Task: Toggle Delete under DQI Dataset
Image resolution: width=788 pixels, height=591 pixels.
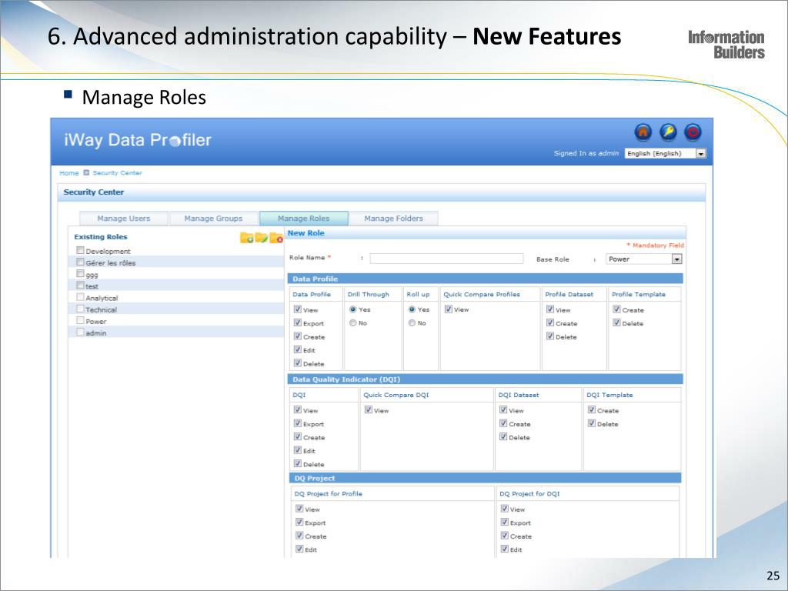Action: click(x=503, y=437)
